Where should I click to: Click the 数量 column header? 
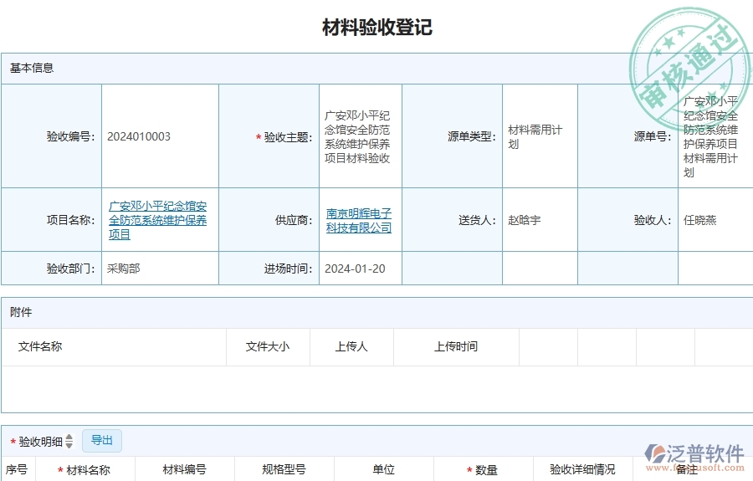[x=486, y=470]
